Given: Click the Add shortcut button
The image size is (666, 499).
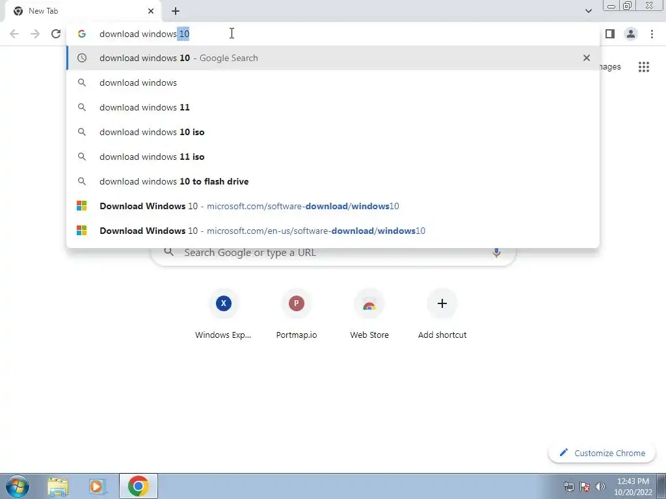Looking at the screenshot, I should tap(442, 315).
